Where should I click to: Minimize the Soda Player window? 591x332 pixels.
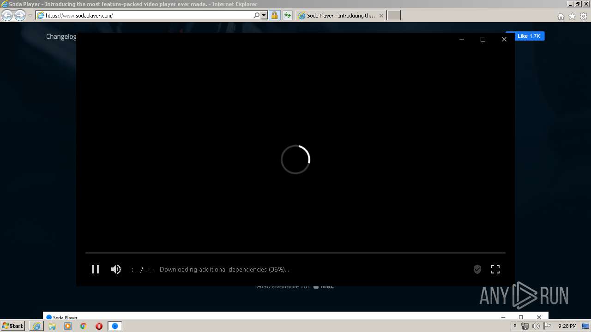461,39
